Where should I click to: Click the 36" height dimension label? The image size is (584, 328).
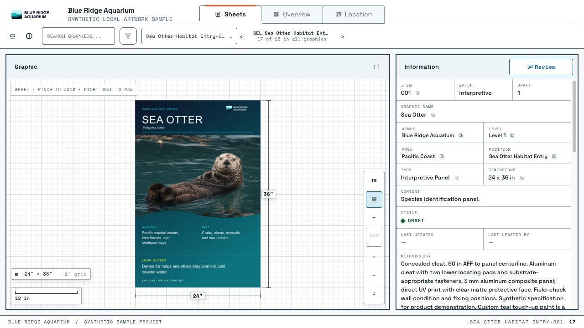[x=268, y=194]
